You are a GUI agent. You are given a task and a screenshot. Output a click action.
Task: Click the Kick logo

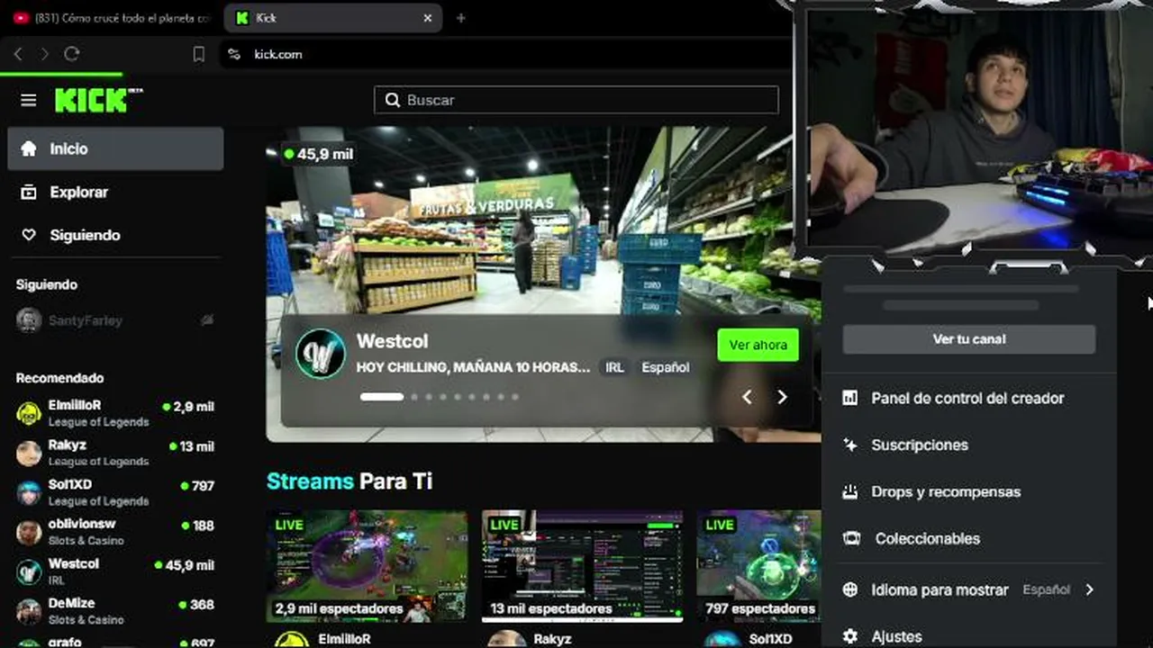point(98,100)
